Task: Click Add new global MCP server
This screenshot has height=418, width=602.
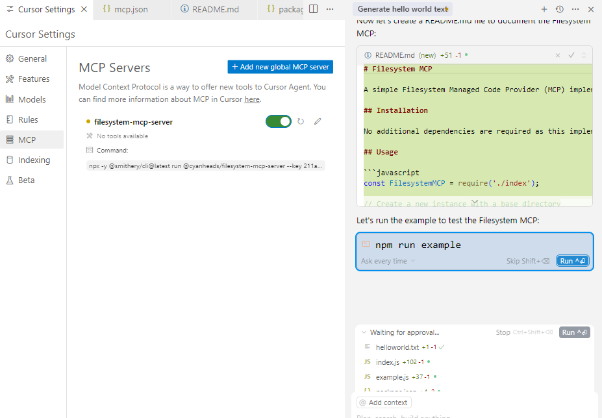Action: tap(281, 67)
